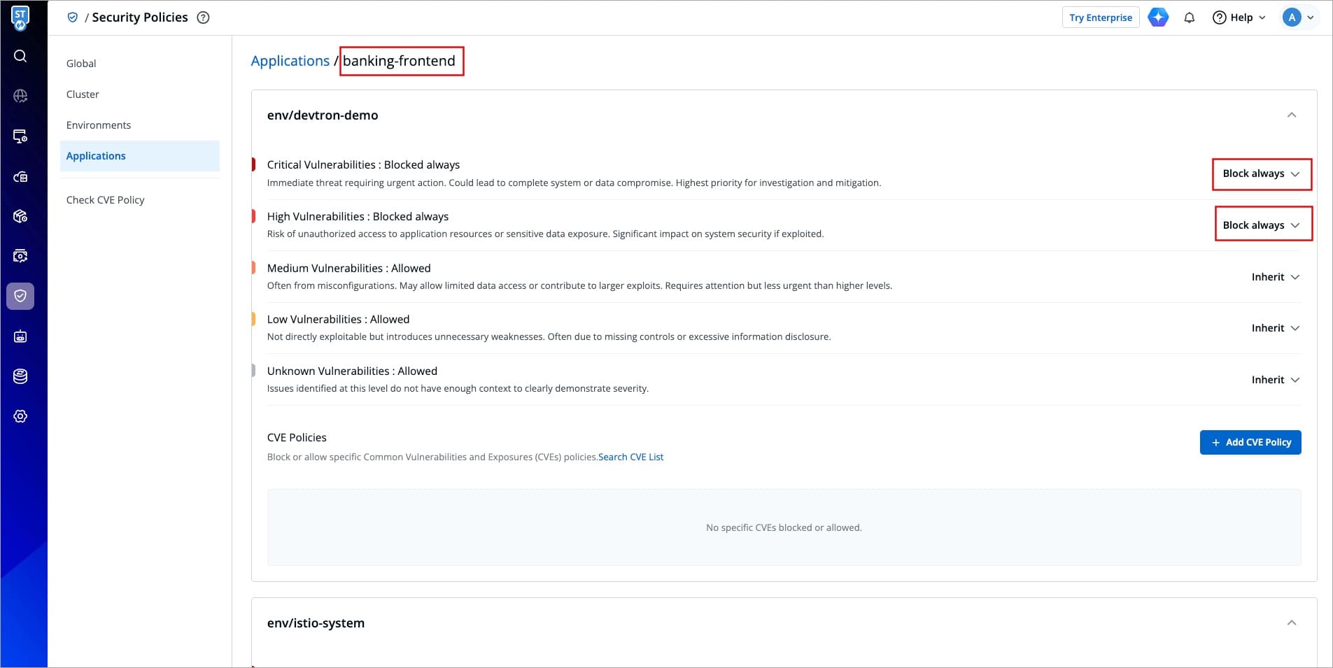This screenshot has height=668, width=1333.
Task: Click the globe icon in left sidebar
Action: tap(20, 96)
